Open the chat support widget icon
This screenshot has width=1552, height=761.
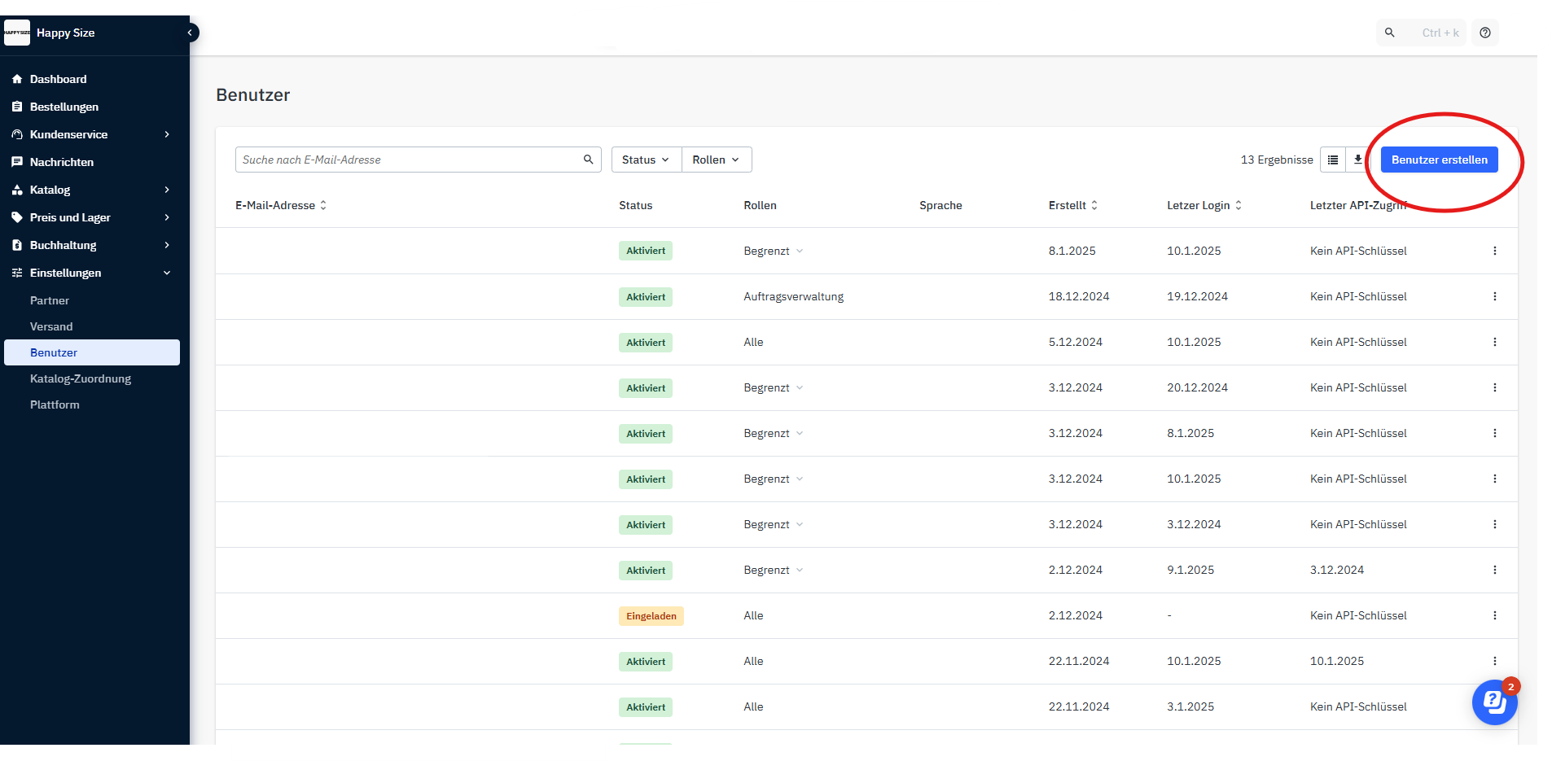tap(1494, 702)
